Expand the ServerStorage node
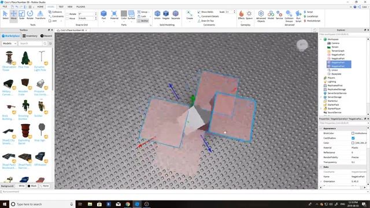Screen dimensions: 370x208 [x=321, y=97]
